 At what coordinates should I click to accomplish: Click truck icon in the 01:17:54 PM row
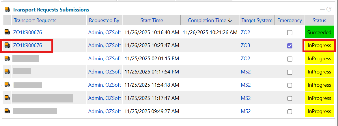coord(7,71)
